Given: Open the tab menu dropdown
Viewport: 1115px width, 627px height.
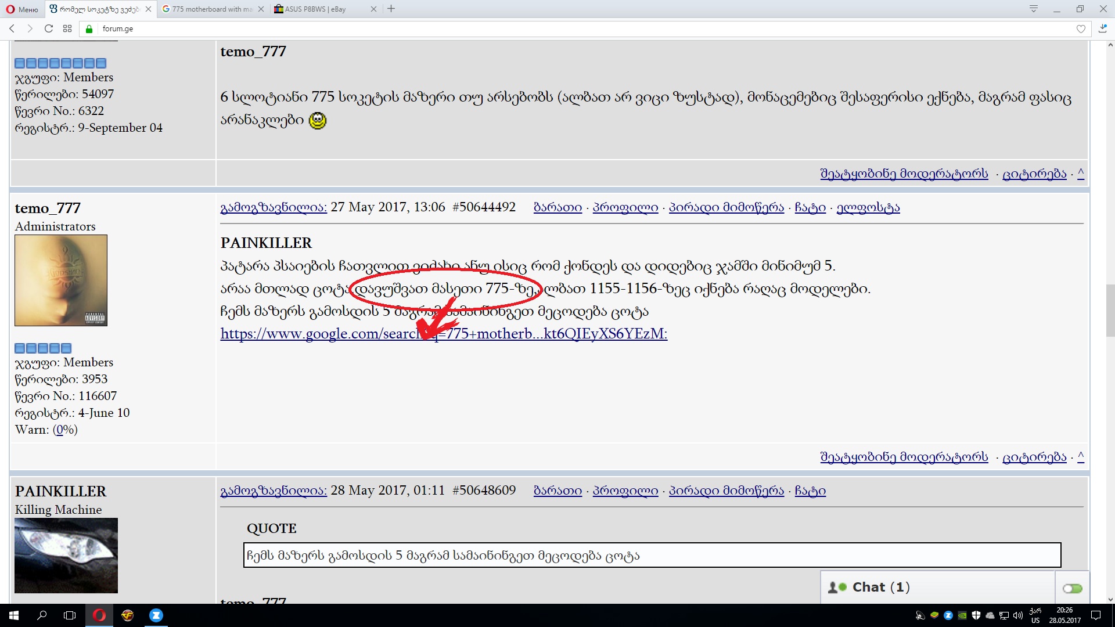Looking at the screenshot, I should coord(1033,9).
